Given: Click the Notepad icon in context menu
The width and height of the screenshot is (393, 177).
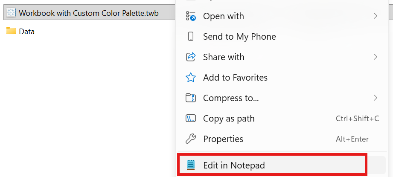Looking at the screenshot, I should (191, 165).
